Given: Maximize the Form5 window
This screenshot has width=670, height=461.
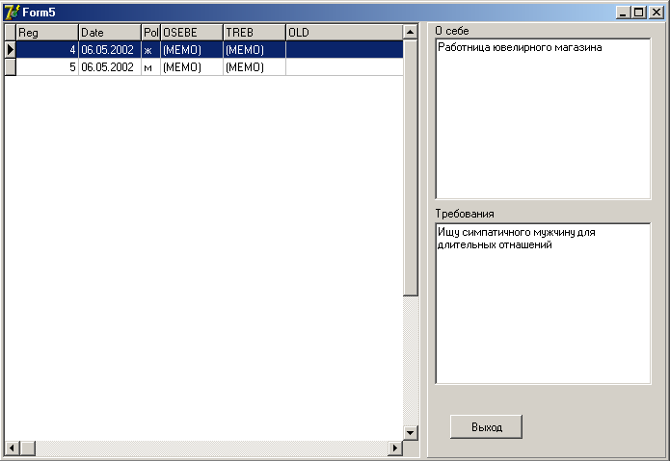Looking at the screenshot, I should click(x=639, y=13).
